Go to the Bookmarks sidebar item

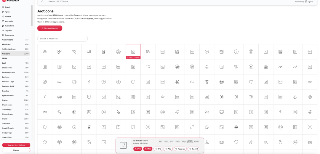(x=9, y=35)
